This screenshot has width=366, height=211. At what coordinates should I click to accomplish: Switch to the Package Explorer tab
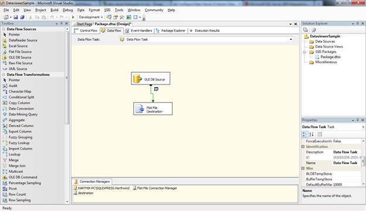pos(171,30)
